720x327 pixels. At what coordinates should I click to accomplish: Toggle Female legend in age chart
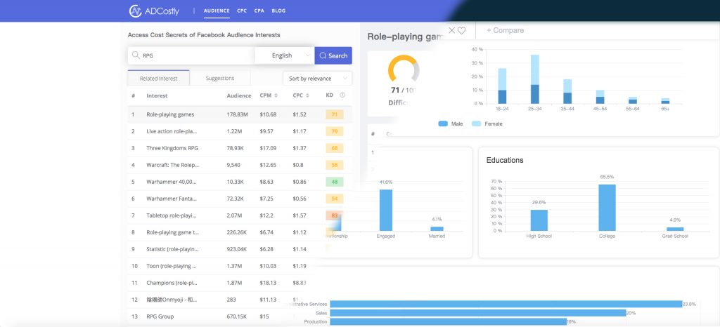tap(487, 124)
